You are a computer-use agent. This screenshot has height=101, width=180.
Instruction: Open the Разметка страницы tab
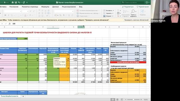(30, 7)
